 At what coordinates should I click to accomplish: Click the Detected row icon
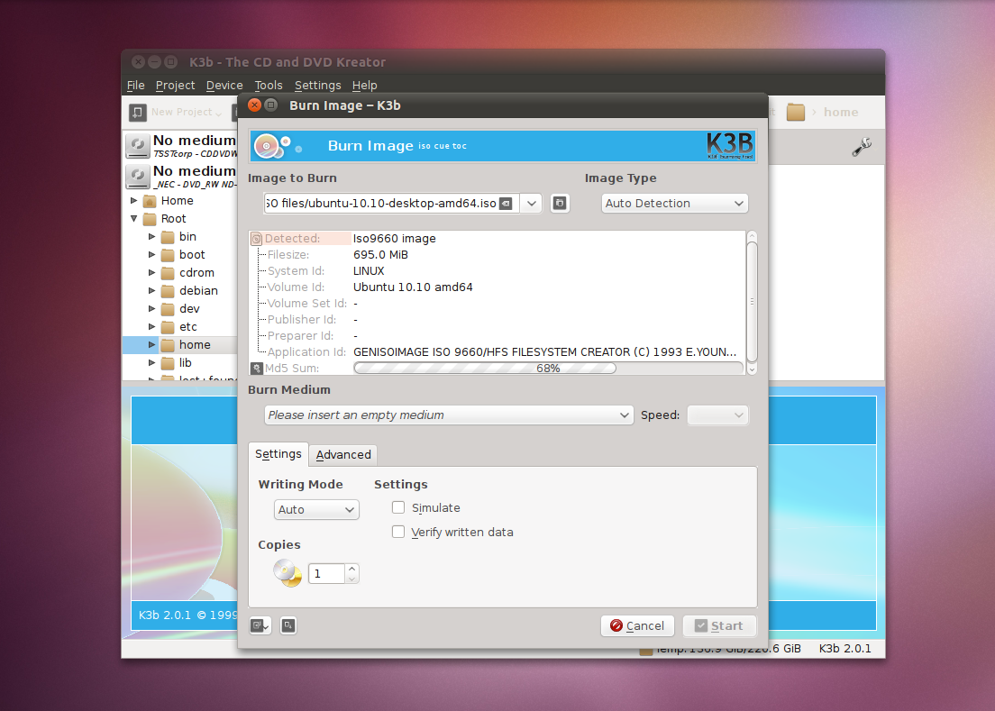[256, 239]
